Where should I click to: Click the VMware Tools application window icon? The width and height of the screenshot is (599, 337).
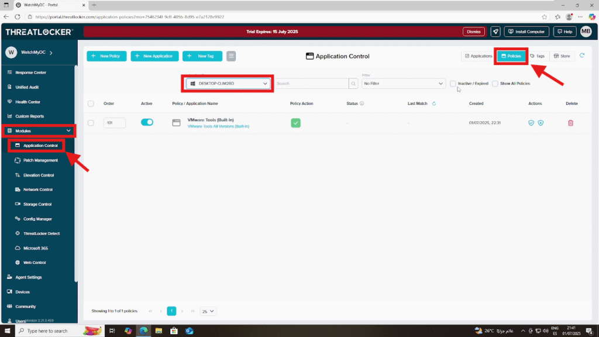(x=176, y=123)
